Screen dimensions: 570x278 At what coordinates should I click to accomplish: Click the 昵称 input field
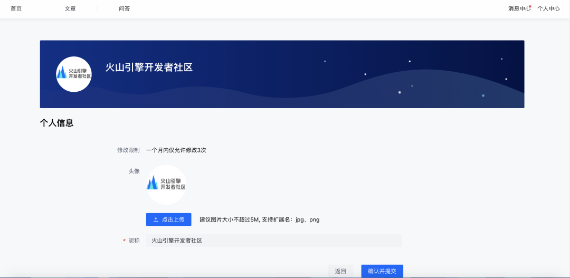(274, 241)
